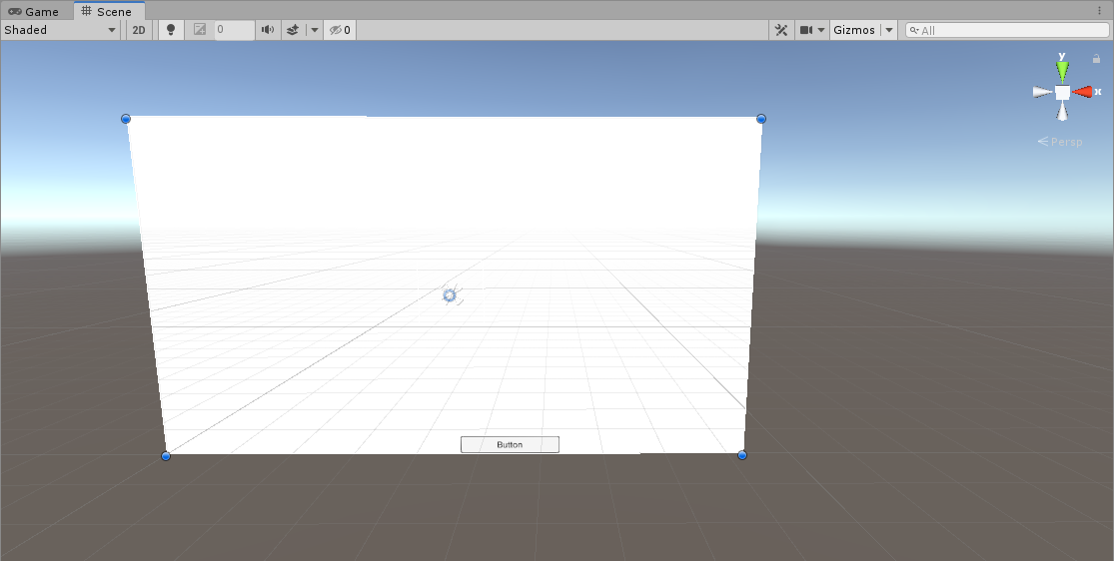This screenshot has width=1114, height=561.
Task: Toggle scene lighting with the lightbulb icon
Action: click(171, 30)
